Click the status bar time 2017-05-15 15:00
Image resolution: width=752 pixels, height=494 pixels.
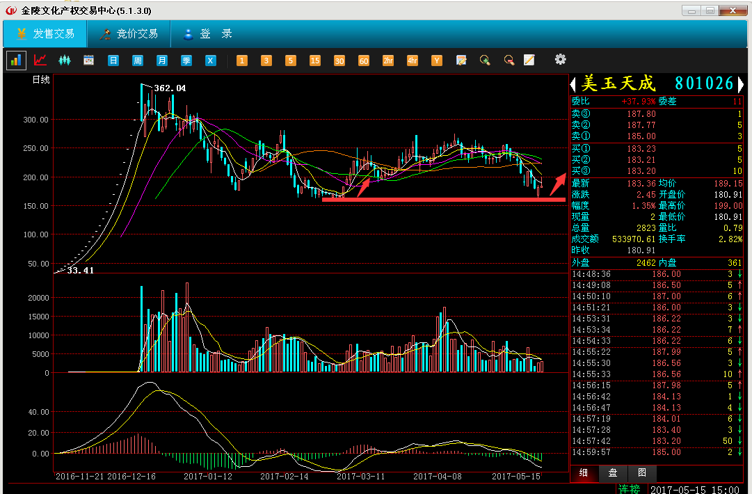point(695,490)
